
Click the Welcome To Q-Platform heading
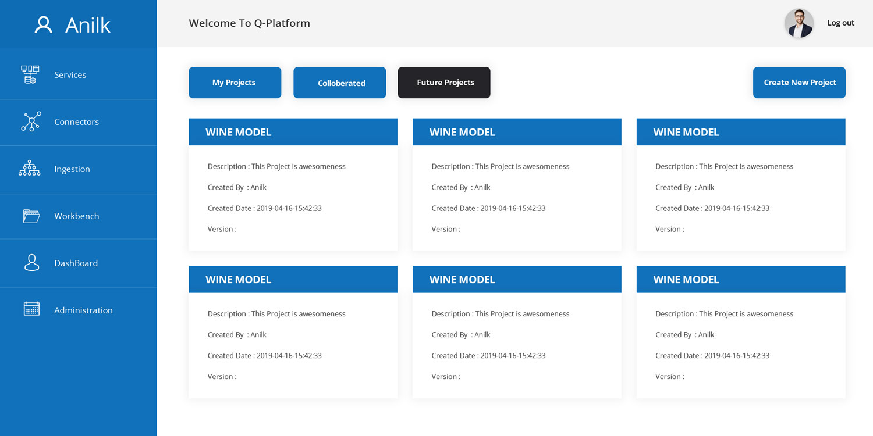point(250,23)
